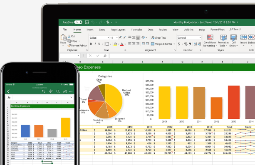Click the Paste clipboard icon

[x=63, y=37]
